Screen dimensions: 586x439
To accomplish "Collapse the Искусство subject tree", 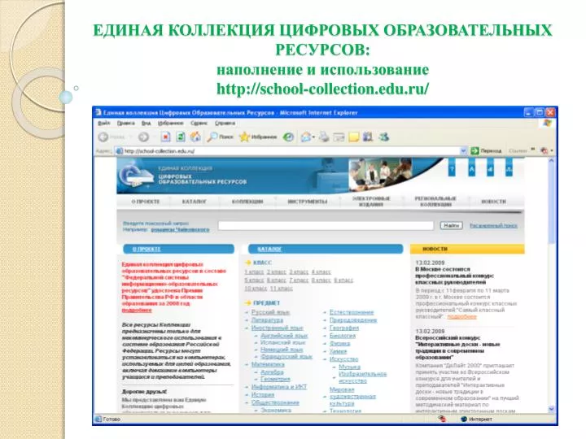I will coord(325,359).
